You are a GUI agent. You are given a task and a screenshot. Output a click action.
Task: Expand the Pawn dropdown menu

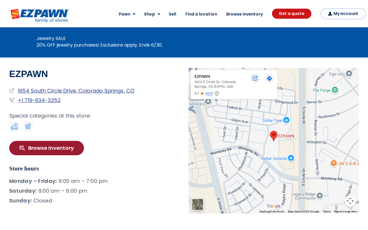(127, 14)
